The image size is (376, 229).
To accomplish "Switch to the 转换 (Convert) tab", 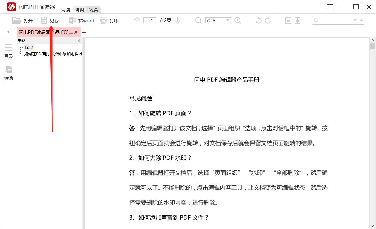I will (x=93, y=10).
